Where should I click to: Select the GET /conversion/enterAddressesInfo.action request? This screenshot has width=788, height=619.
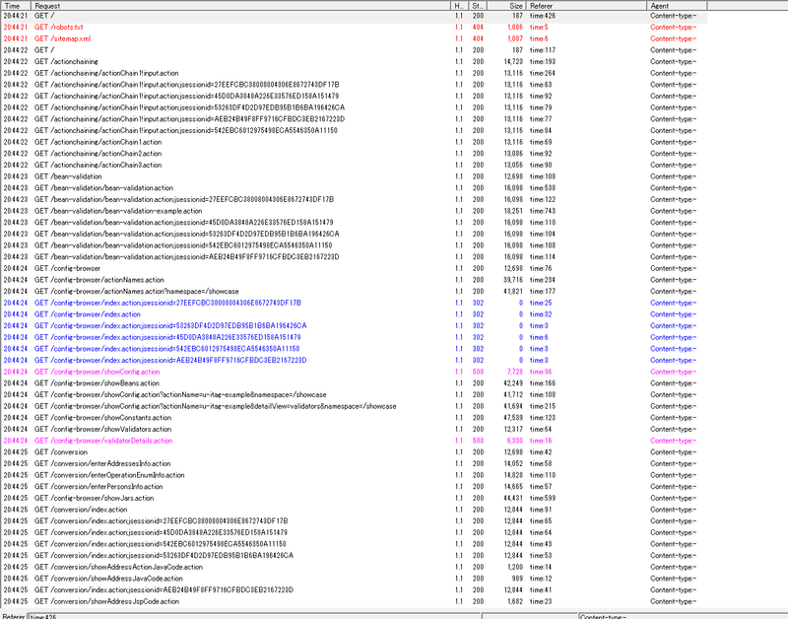tap(354, 463)
